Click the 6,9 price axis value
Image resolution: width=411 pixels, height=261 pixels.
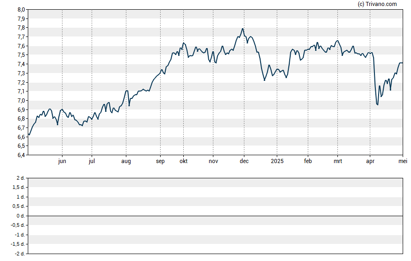[21, 109]
